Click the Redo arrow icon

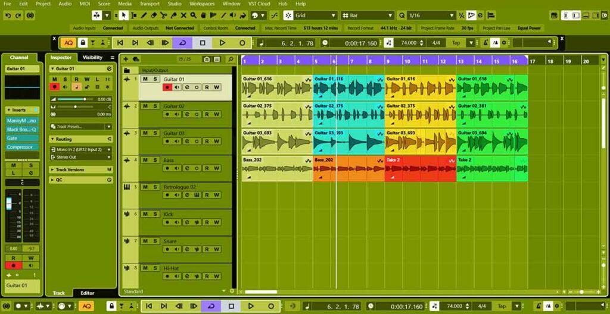(x=18, y=15)
